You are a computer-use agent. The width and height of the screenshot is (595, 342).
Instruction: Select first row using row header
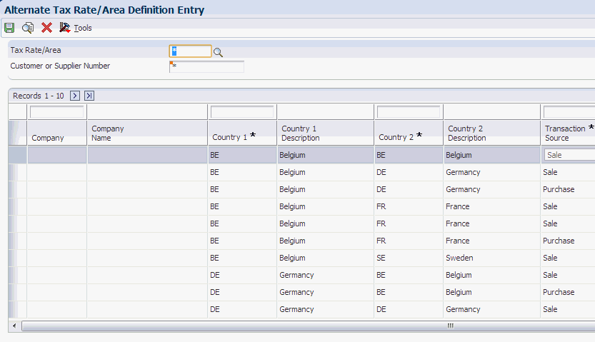[x=17, y=155]
